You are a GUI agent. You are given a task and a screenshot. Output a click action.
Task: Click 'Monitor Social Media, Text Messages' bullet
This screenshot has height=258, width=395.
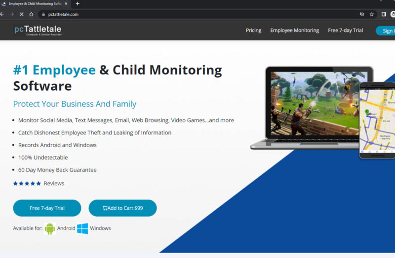126,120
